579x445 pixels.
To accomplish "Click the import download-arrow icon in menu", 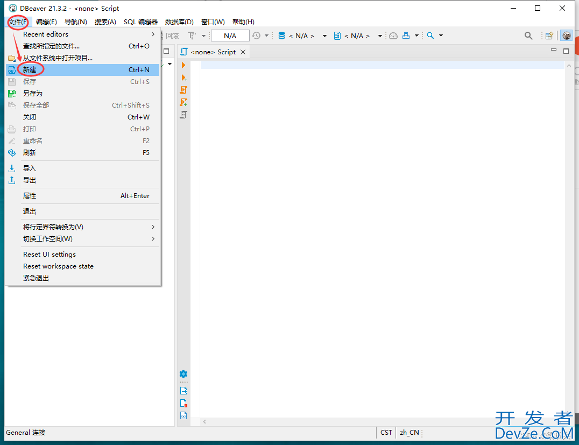I will 12,168.
